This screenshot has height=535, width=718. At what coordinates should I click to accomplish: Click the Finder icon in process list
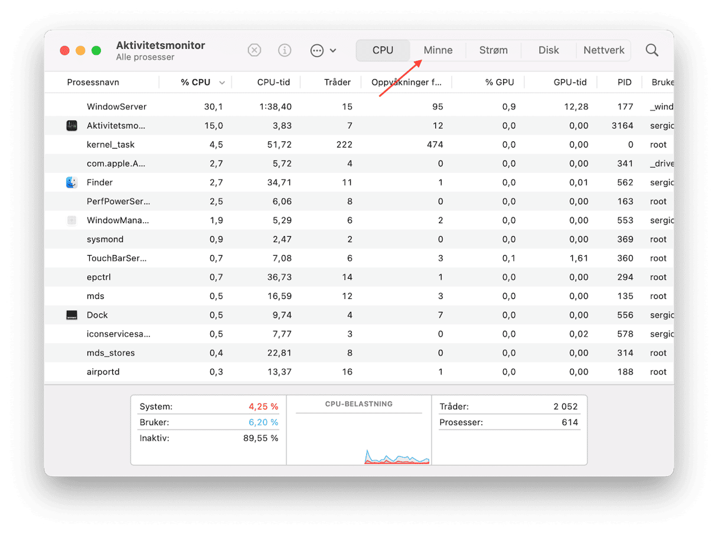coord(71,182)
